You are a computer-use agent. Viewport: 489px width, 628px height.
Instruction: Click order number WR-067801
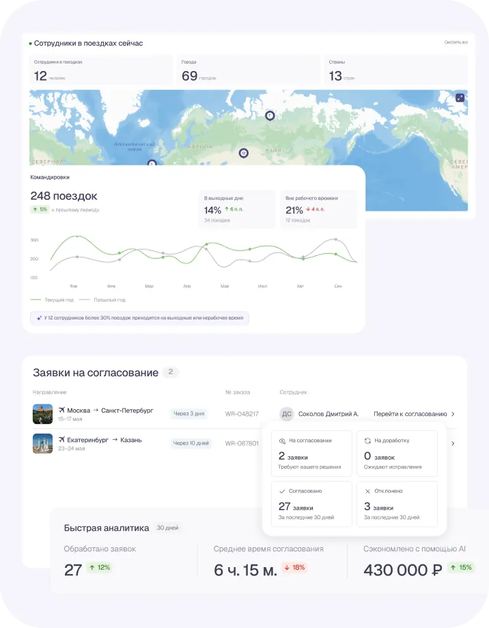coord(242,443)
